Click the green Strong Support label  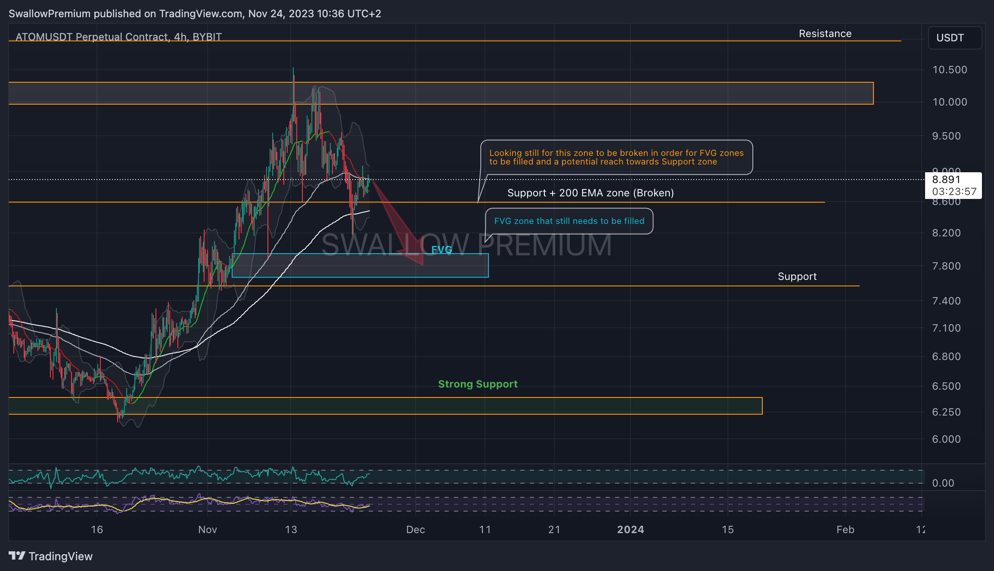click(478, 384)
